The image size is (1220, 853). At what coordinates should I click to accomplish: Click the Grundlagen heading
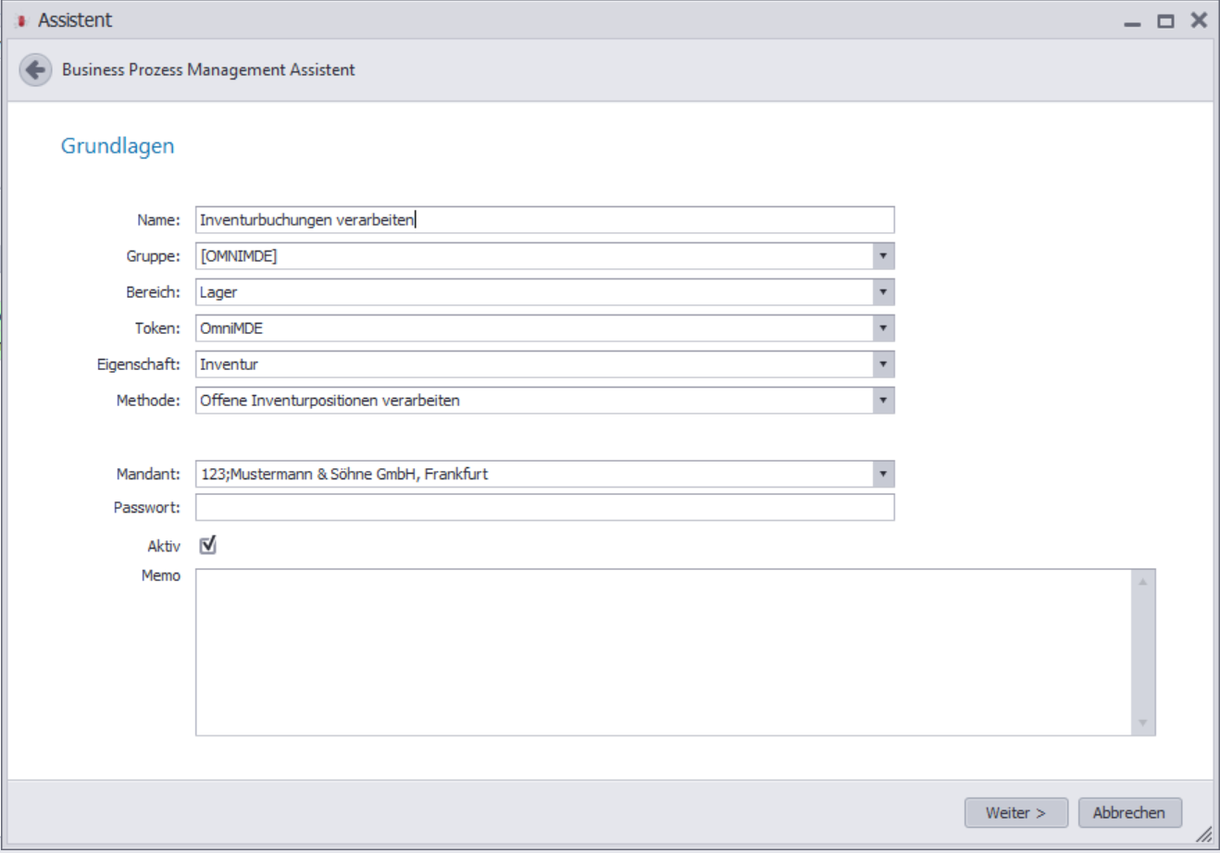click(x=118, y=146)
